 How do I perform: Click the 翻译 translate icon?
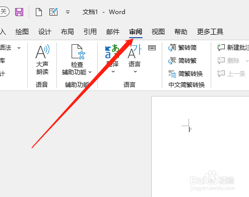[112, 52]
